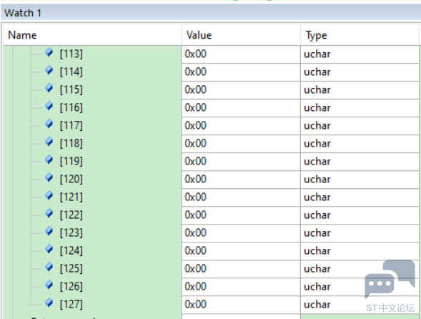Click the variable icon for element [124]

click(x=49, y=249)
